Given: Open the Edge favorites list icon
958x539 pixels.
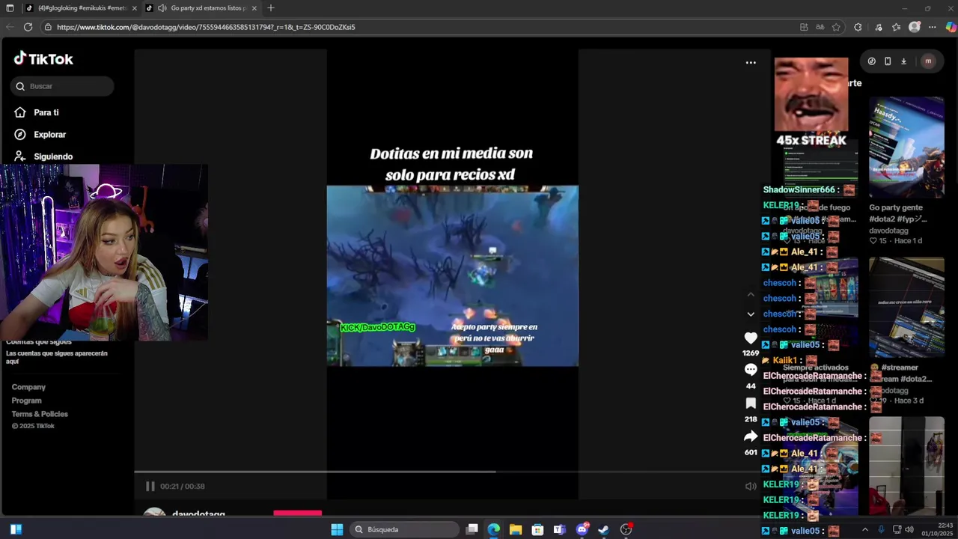Looking at the screenshot, I should coord(896,27).
